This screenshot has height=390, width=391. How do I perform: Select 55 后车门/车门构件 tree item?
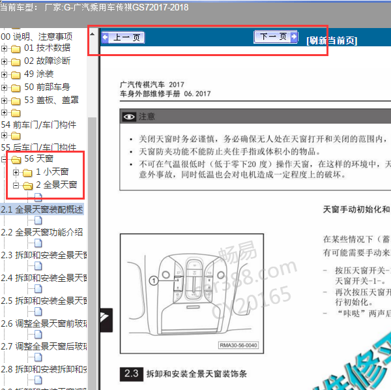tap(38, 147)
